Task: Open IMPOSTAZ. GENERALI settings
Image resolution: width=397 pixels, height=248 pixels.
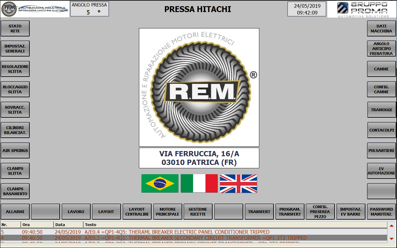Action: pos(15,49)
